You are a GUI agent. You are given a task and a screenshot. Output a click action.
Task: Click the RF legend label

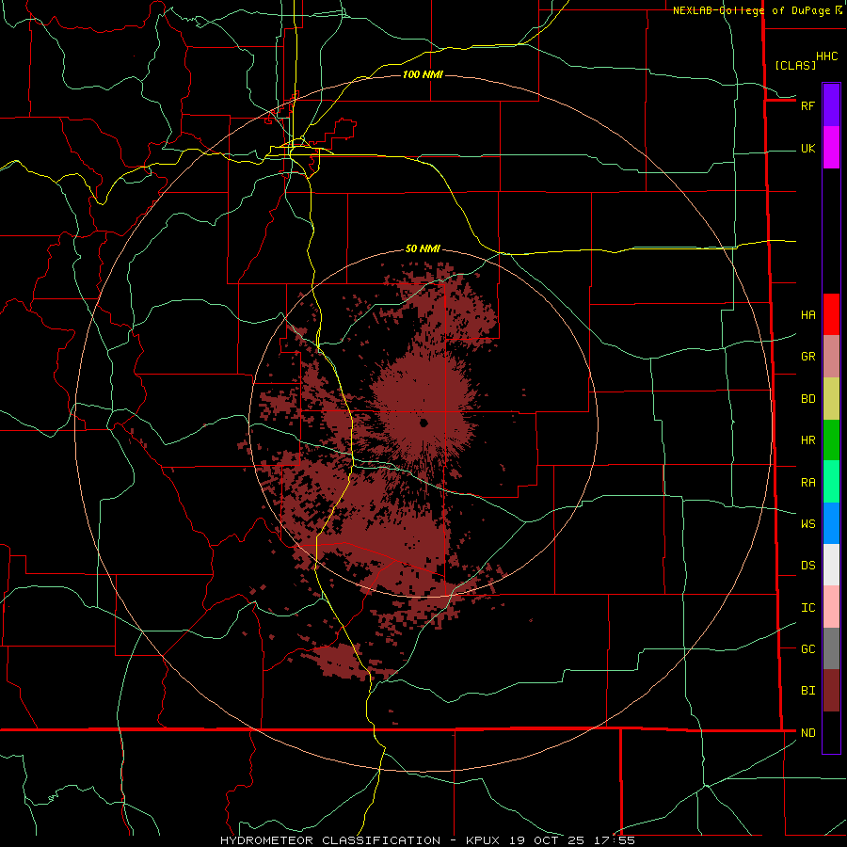(807, 105)
